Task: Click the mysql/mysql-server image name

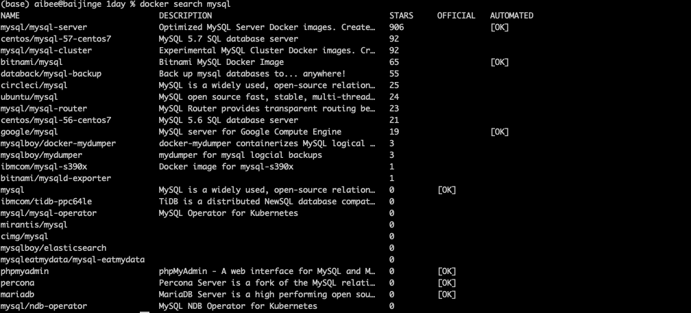Action: tap(44, 27)
